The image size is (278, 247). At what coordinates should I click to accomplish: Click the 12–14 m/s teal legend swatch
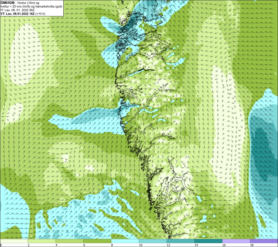pyautogui.click(x=180, y=241)
